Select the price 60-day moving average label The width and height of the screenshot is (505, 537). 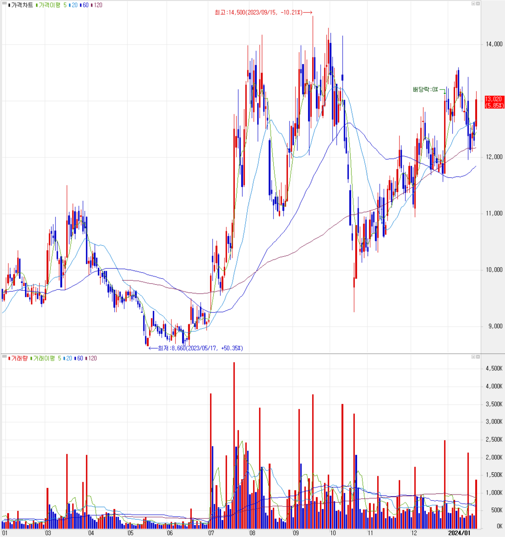tap(85, 5)
